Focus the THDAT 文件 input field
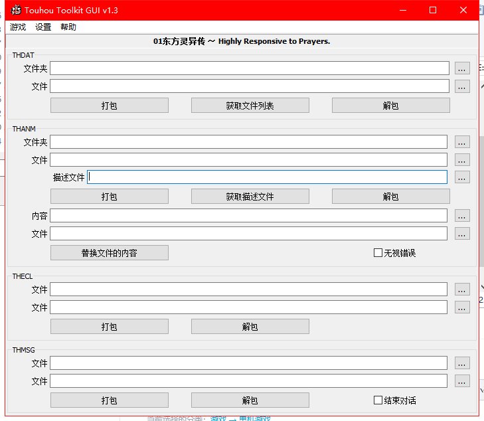The height and width of the screenshot is (421, 484). [250, 86]
